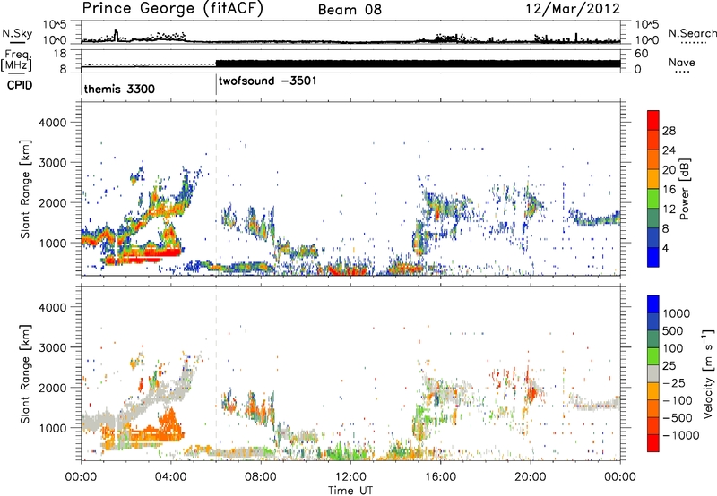Screen dimensions: 717x496
Task: Select the "Beam 08" label
Action: click(350, 10)
